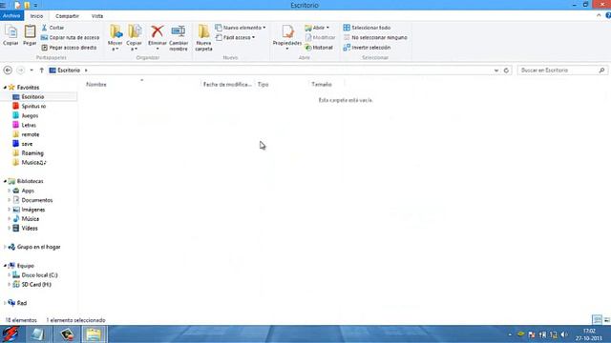Open the Abrir dropdown button
This screenshot has height=343, width=611.
coord(317,28)
